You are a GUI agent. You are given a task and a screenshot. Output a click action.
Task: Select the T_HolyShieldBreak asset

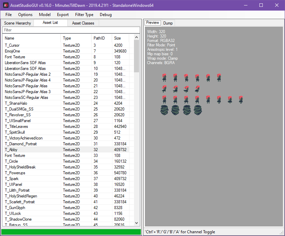pyautogui.click(x=66, y=167)
